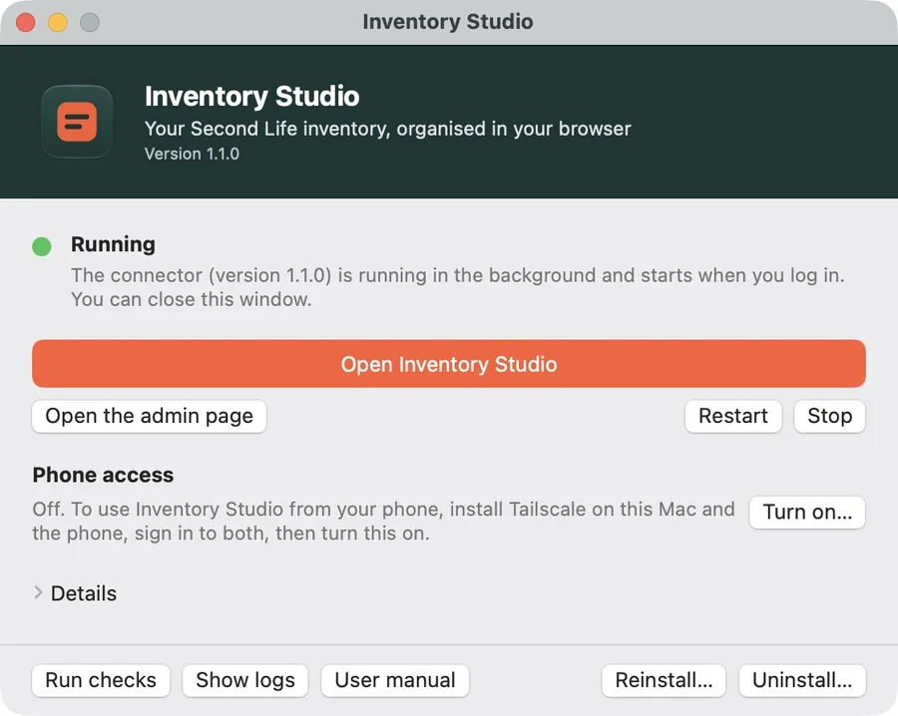Screen dimensions: 898x716
Task: Show logs
Action: [245, 680]
